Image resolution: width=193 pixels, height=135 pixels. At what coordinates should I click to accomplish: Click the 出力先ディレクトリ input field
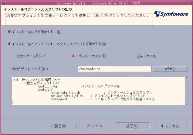pyautogui.click(x=114, y=69)
